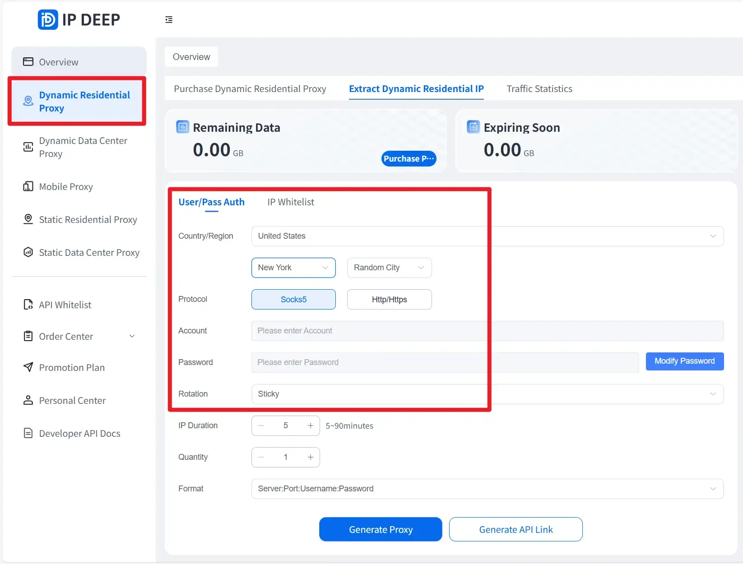This screenshot has width=743, height=564.
Task: Open Developer API Docs
Action: pyautogui.click(x=79, y=433)
